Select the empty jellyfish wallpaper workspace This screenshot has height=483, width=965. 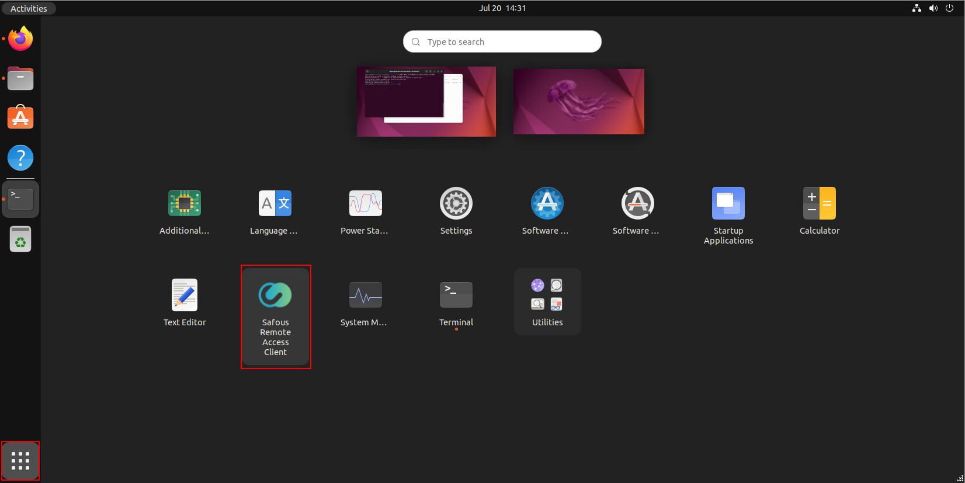tap(578, 102)
